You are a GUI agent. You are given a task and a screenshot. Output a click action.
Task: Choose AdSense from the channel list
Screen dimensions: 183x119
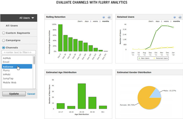pos(17,67)
